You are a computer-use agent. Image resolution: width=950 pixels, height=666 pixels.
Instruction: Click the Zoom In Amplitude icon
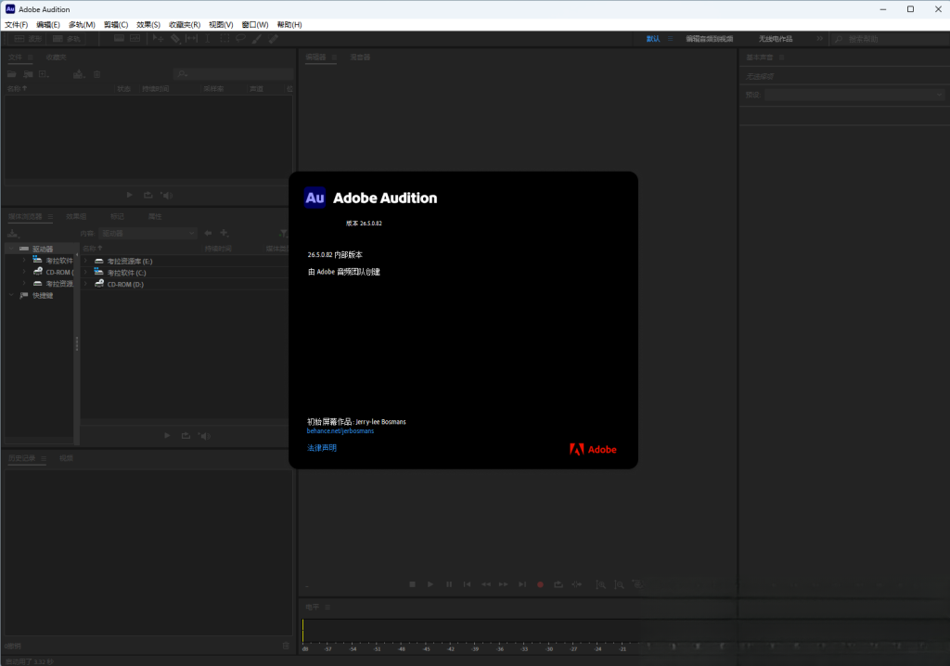click(600, 584)
